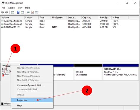Open the File menu
Image resolution: width=140 pixels, height=110 pixels.
4,8
